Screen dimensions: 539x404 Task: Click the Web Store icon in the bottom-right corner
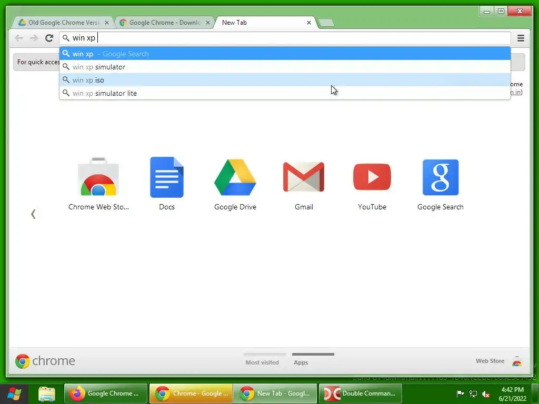pos(517,361)
